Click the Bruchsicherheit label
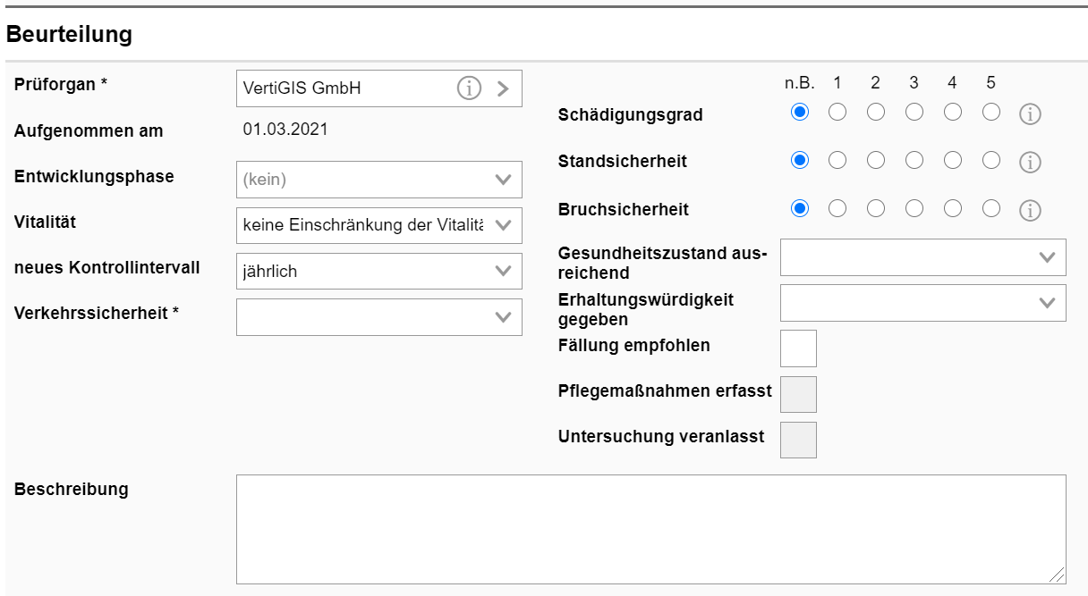Screen dimensions: 1088x596 coord(624,210)
